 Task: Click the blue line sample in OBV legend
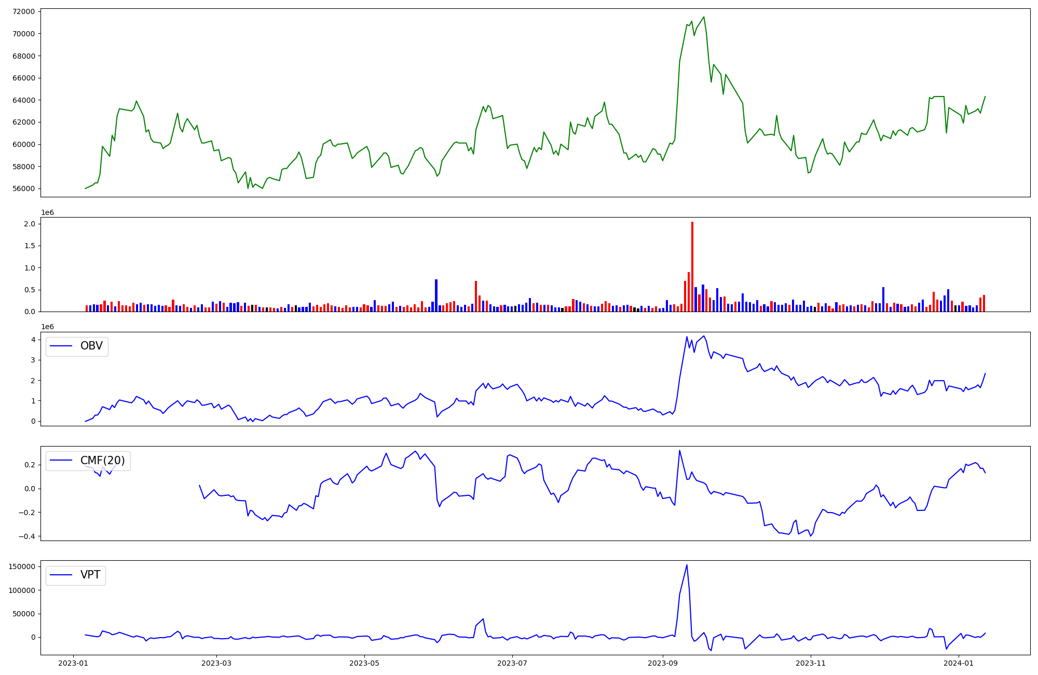tap(61, 346)
